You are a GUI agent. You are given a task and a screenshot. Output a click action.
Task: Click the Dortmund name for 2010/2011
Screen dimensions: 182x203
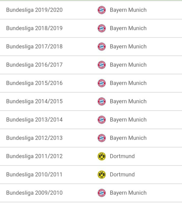coord(122,175)
